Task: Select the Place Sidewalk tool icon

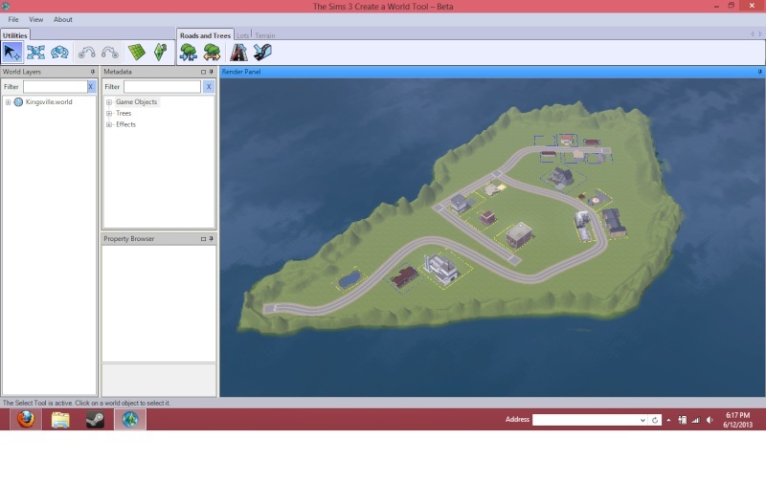Action: (262, 53)
